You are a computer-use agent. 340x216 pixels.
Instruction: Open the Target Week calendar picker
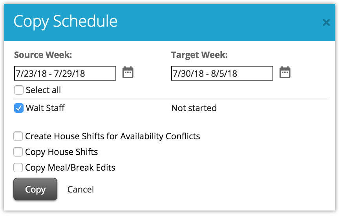285,73
